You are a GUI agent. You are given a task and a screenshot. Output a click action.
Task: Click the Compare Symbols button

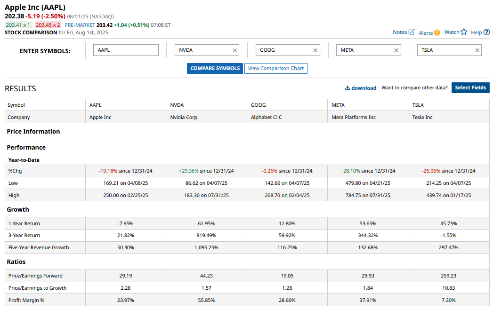coord(215,68)
